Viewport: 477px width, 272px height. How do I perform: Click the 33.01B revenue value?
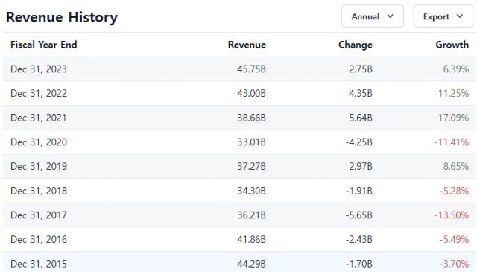click(x=251, y=142)
